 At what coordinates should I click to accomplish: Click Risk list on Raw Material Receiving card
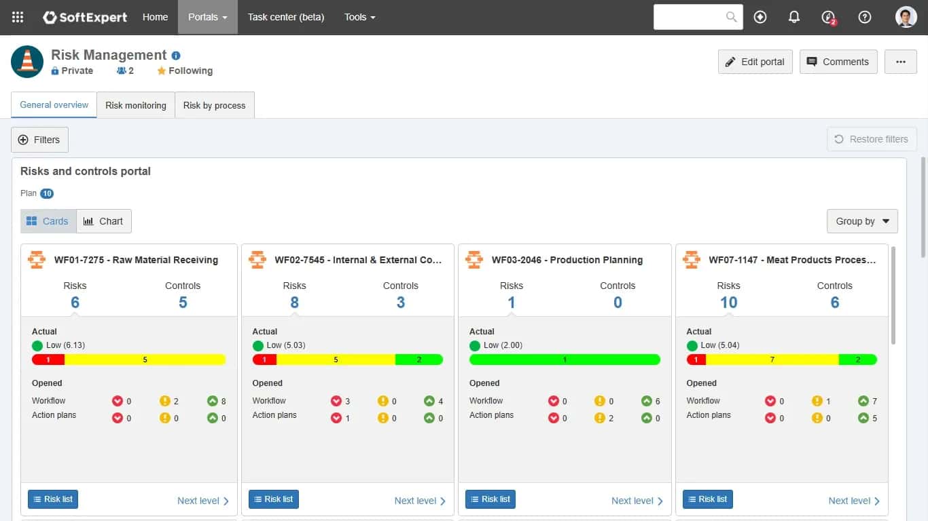coord(53,499)
